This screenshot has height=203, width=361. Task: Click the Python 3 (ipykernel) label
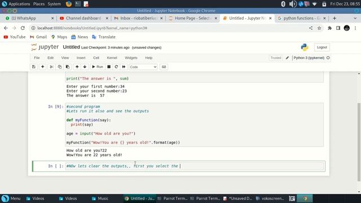click(309, 58)
